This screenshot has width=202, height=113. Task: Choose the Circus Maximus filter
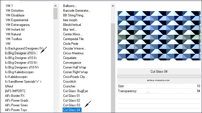click(73, 53)
